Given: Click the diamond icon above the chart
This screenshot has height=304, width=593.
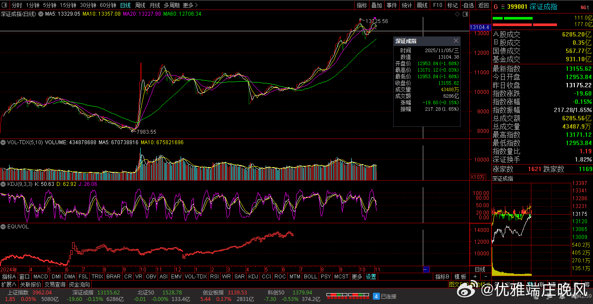Looking at the screenshot, I should (x=457, y=14).
